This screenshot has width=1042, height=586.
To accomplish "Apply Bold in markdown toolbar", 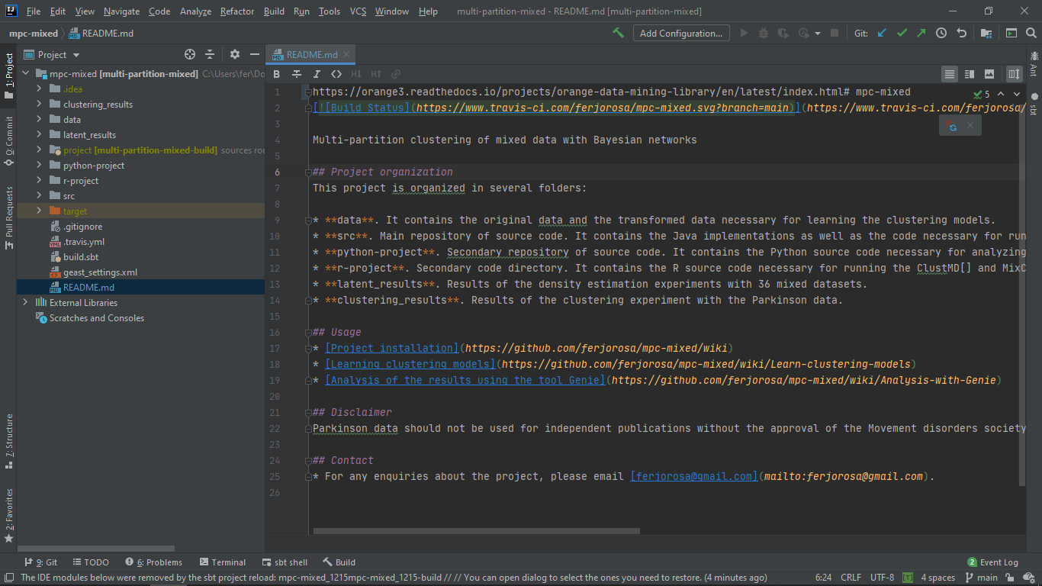I will [277, 74].
